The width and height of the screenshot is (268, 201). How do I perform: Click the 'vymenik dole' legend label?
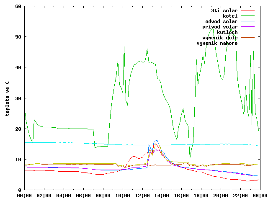220,38
